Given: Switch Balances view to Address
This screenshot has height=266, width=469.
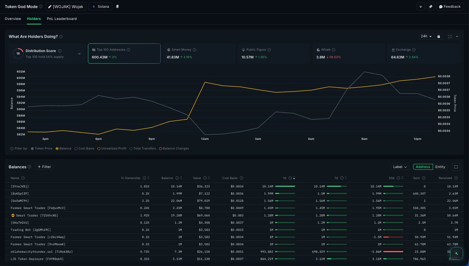Looking at the screenshot, I should (423, 167).
